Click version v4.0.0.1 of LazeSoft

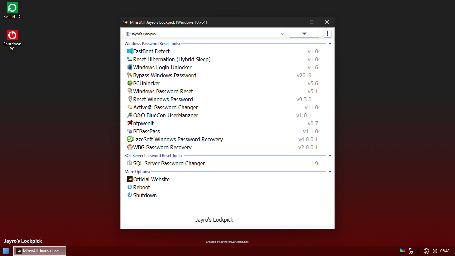tap(308, 139)
